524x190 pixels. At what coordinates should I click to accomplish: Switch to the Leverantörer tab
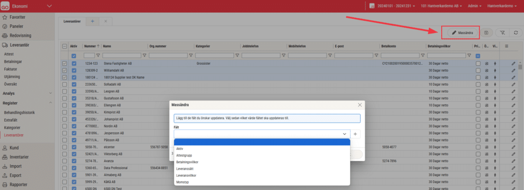(72, 21)
